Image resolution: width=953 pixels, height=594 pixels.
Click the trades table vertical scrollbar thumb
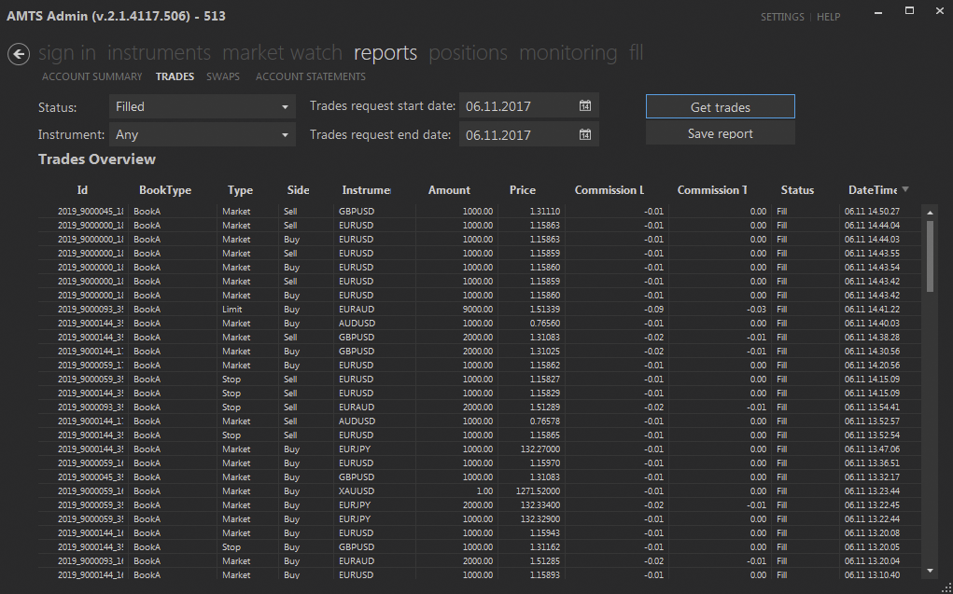(x=930, y=256)
